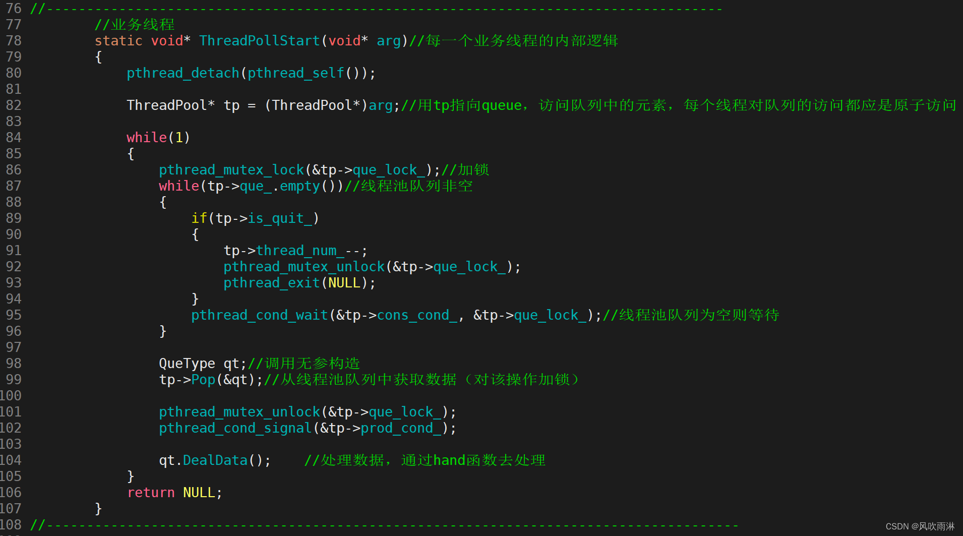This screenshot has width=963, height=536.
Task: Click pthread_self inside the detach call
Action: click(296, 73)
